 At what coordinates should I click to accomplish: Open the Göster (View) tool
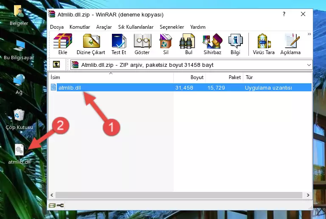point(142,44)
